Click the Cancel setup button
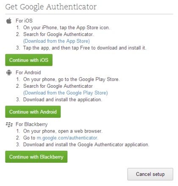 pos(150,174)
